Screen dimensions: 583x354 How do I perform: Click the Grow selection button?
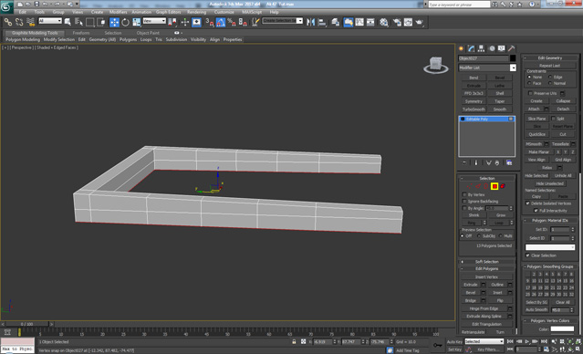[x=501, y=215]
